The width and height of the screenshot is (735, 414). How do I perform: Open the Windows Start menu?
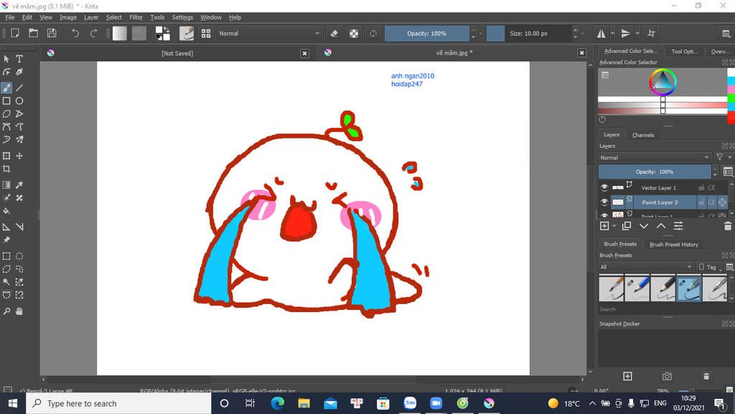click(13, 403)
